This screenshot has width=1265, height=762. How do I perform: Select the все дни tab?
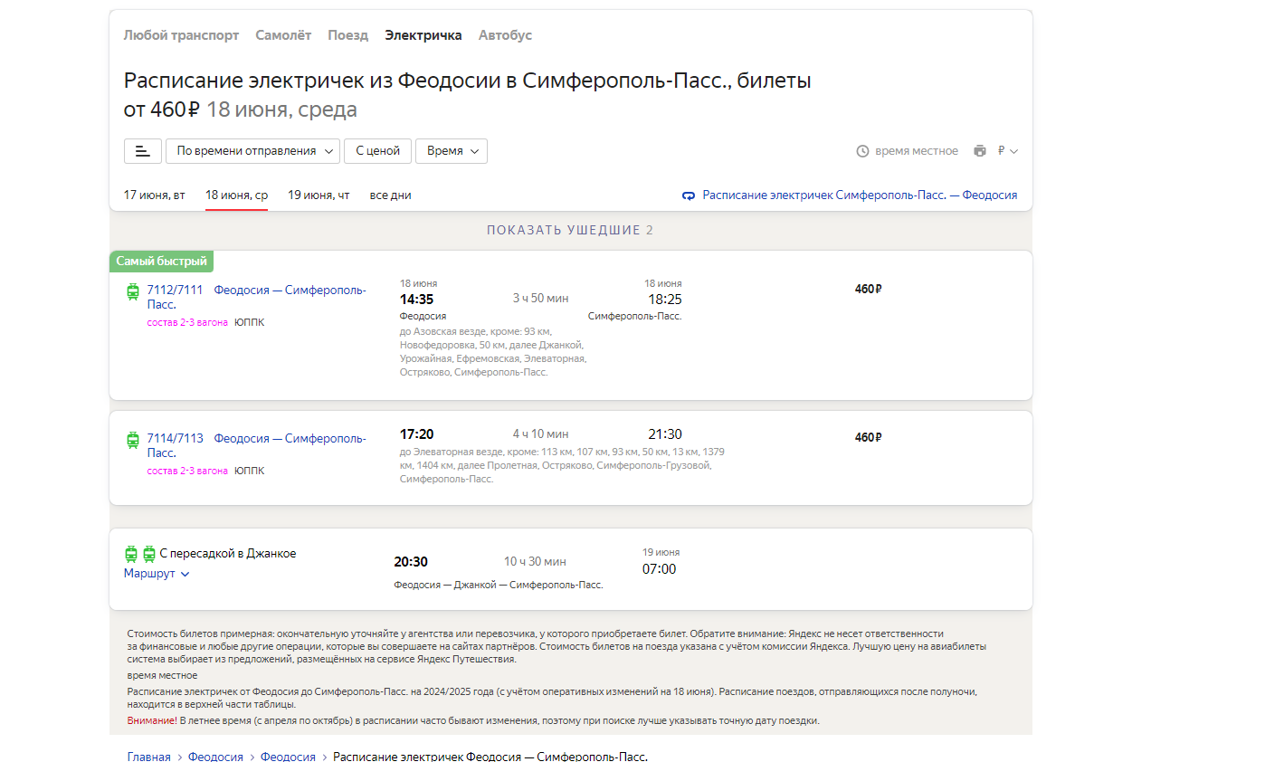click(x=390, y=195)
